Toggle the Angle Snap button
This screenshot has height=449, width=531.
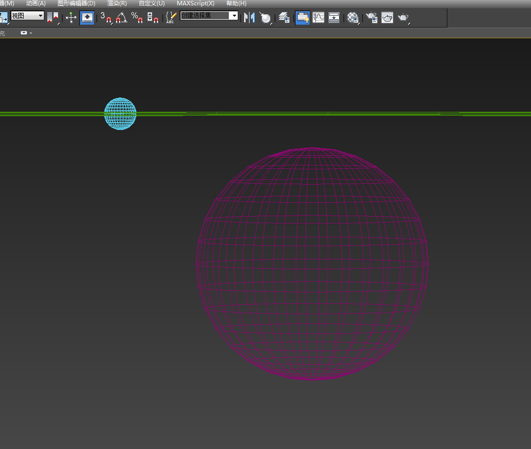coord(122,18)
